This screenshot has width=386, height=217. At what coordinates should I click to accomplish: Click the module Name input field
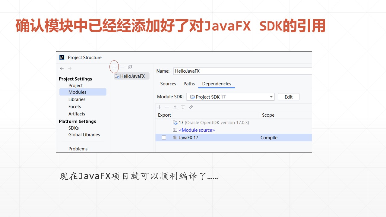pyautogui.click(x=242, y=71)
